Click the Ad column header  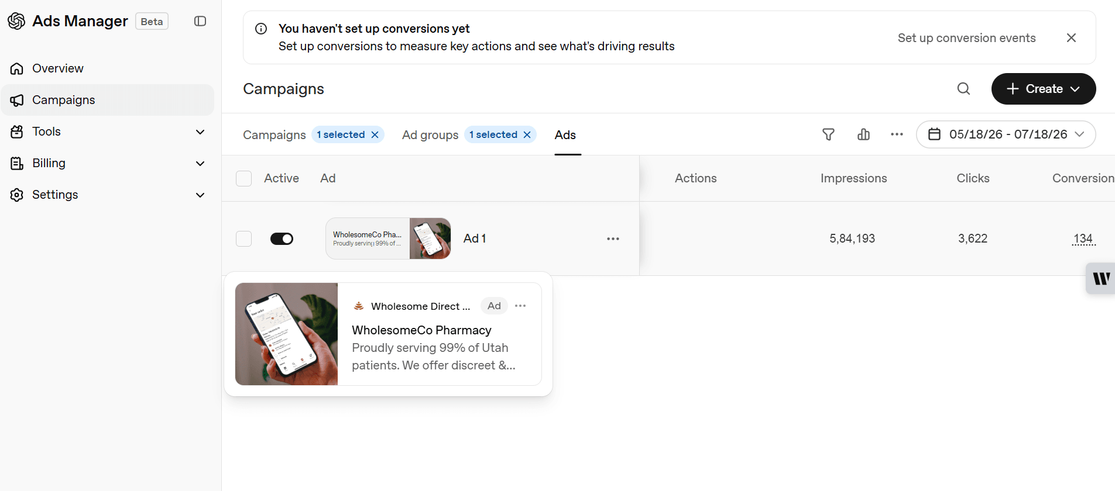coord(328,178)
